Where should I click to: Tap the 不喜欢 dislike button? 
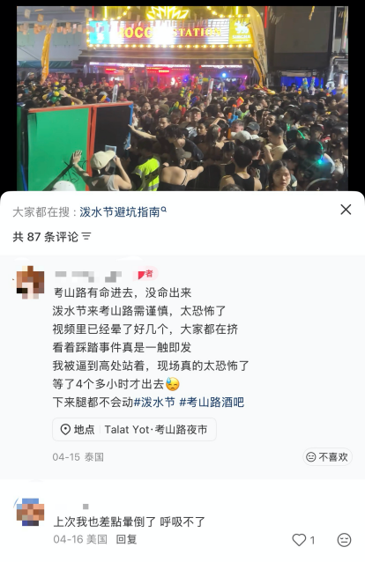(x=327, y=457)
